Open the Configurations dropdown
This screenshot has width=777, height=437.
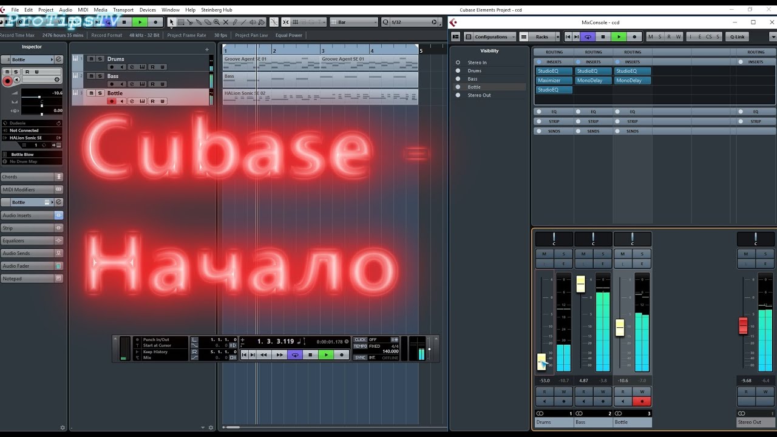click(490, 37)
